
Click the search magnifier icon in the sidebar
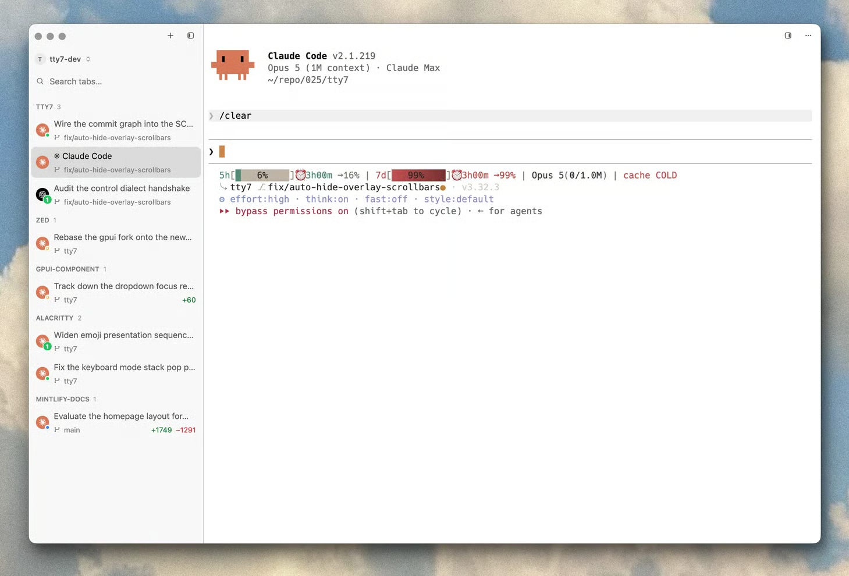point(40,81)
